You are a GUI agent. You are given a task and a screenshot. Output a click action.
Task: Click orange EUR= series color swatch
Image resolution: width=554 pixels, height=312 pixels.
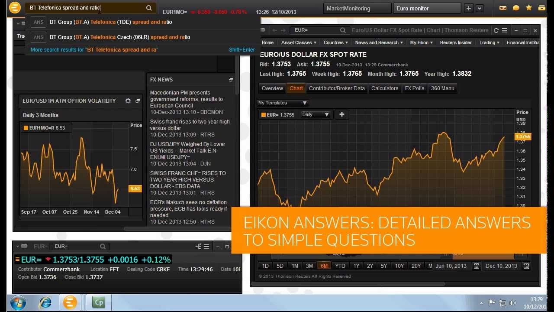tap(263, 115)
